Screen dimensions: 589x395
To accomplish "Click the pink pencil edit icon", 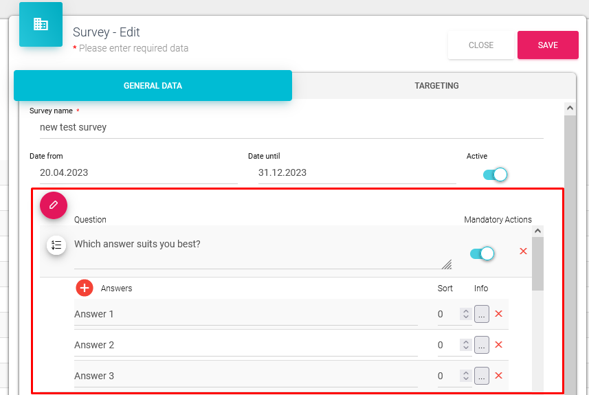I will [x=54, y=205].
